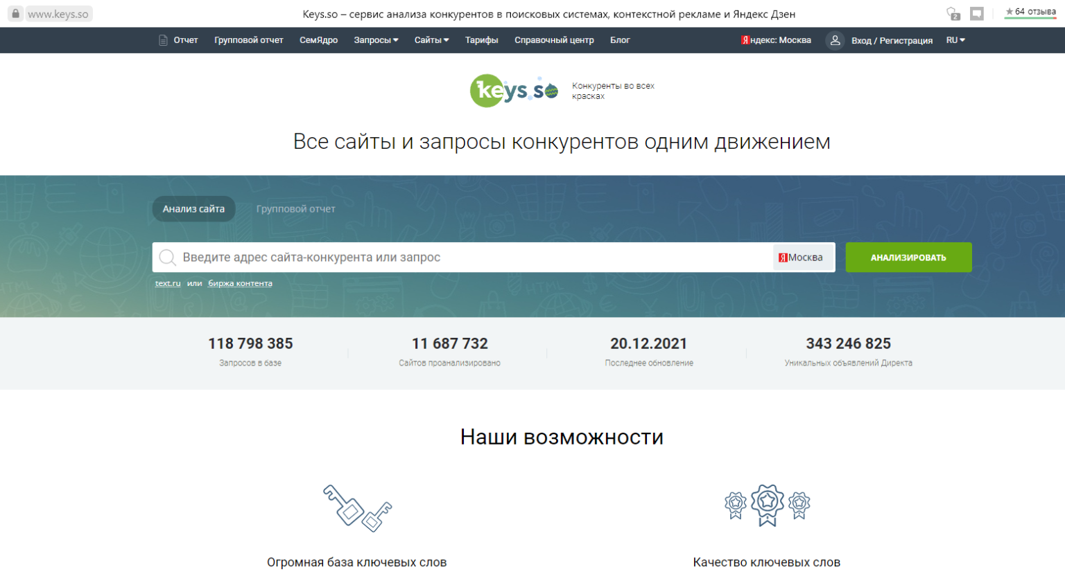The image size is (1065, 576).
Task: Click the award badges icon above Качество
Action: pos(767,505)
